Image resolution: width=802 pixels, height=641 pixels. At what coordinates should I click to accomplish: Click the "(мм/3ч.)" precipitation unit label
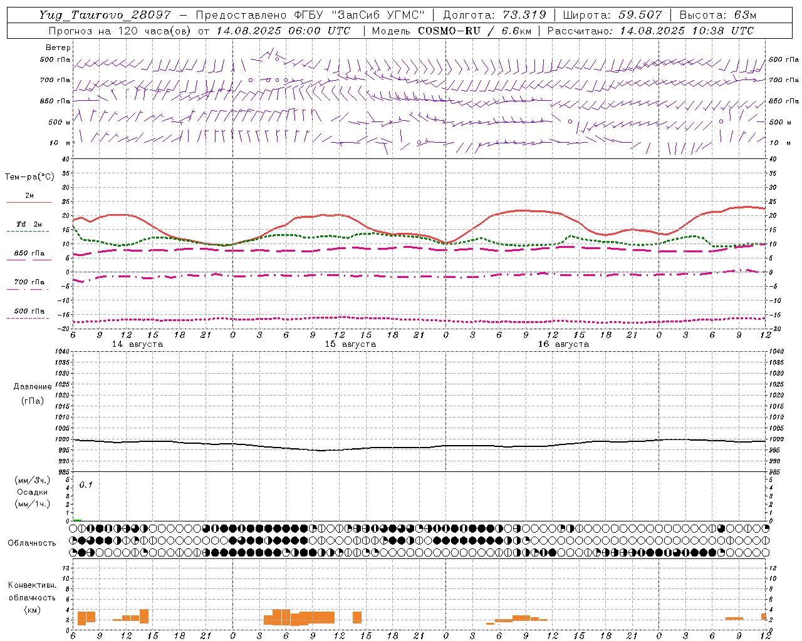(33, 480)
